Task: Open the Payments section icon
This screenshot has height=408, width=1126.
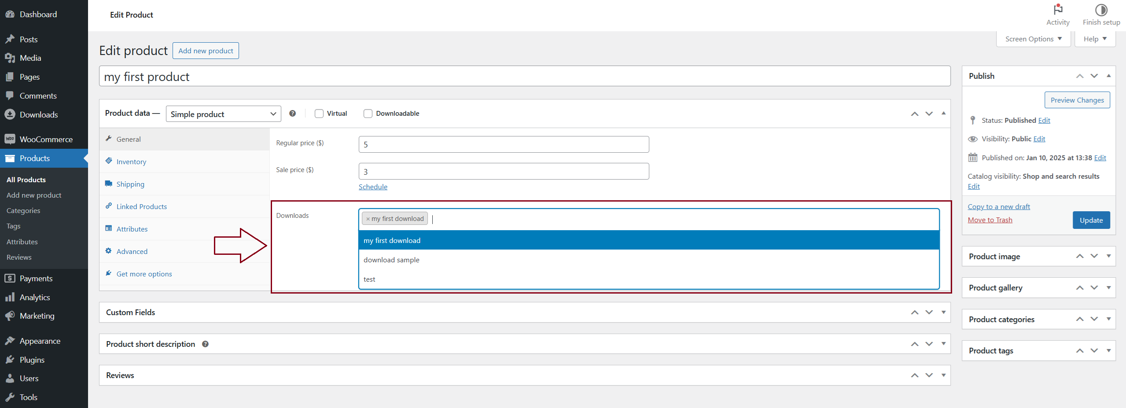Action: click(10, 278)
